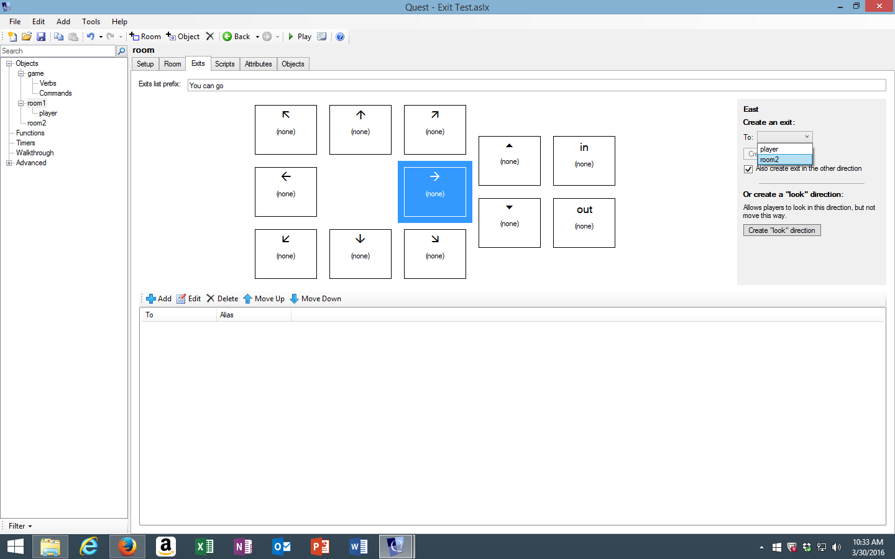Click Edit in the exits list toolbar
The image size is (895, 559).
click(188, 299)
